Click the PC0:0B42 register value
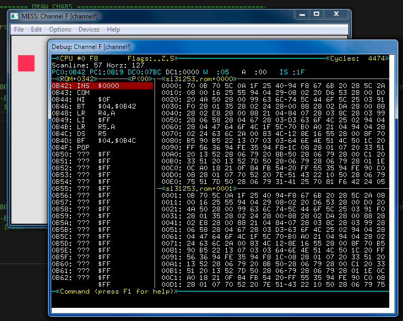 click(x=69, y=72)
